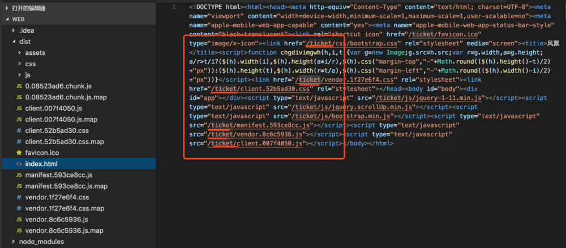Open file vendor.1f27e6f4.css.map
566x248 pixels.
point(65,208)
